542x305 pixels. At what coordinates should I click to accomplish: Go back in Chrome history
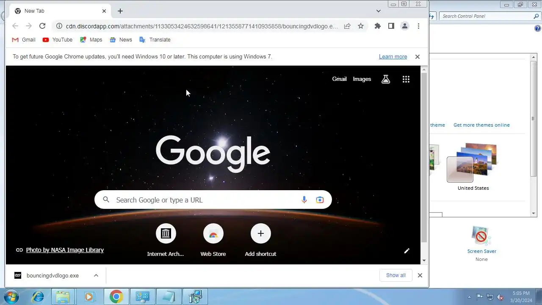coord(15,26)
